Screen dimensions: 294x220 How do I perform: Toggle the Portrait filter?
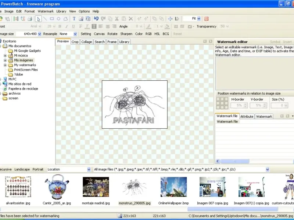38,169
